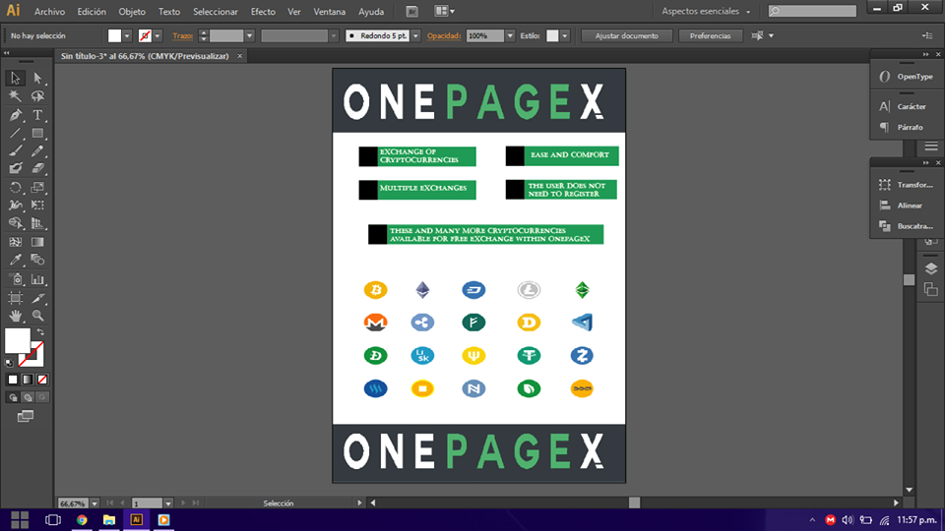The height and width of the screenshot is (531, 945).
Task: Open Estilo graphic style dropdown
Action: point(565,36)
